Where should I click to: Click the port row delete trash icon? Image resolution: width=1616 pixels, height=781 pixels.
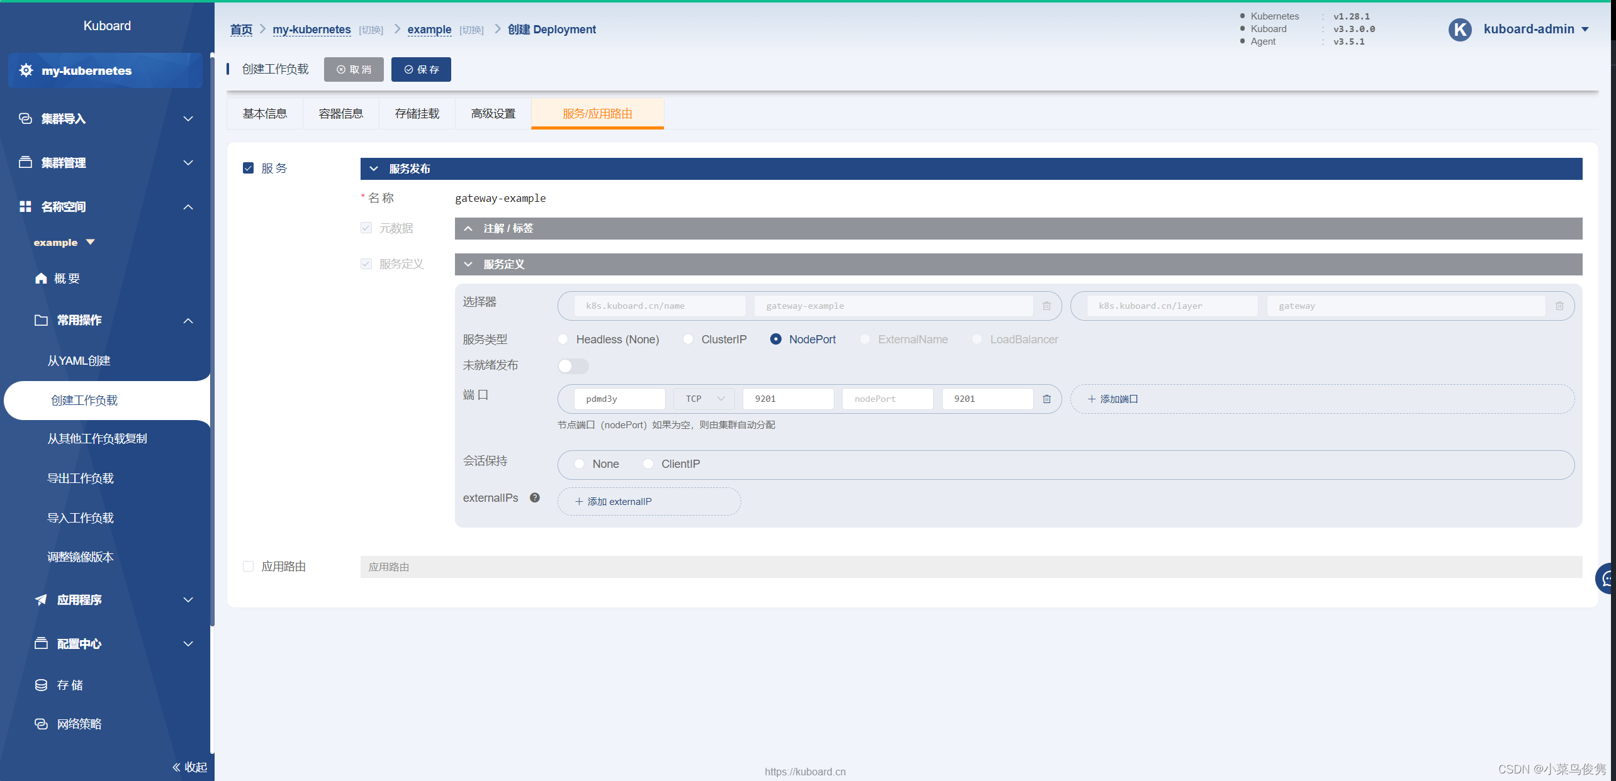coord(1046,399)
